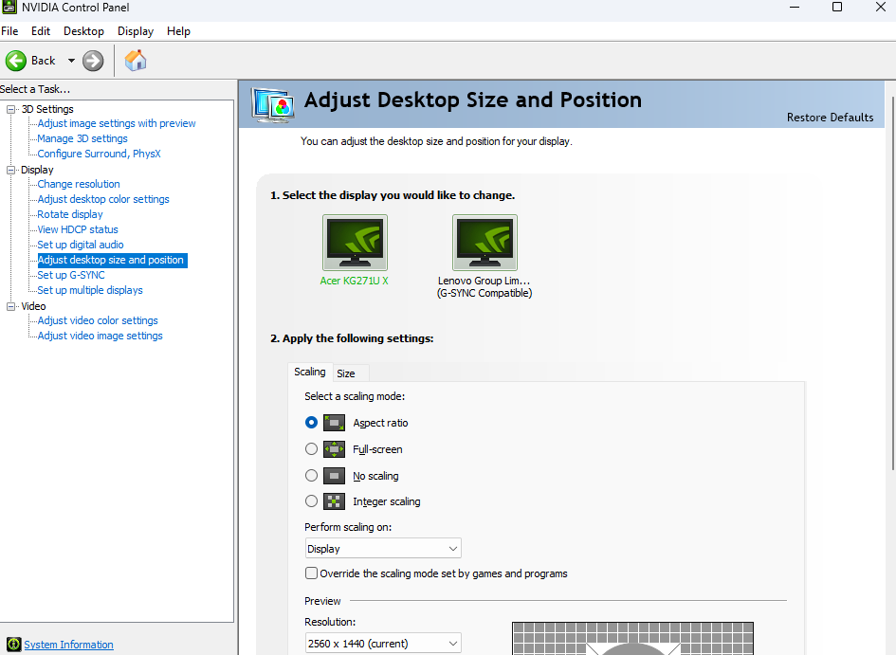
Task: Click the Adjust Desktop Size header icon
Action: (272, 104)
